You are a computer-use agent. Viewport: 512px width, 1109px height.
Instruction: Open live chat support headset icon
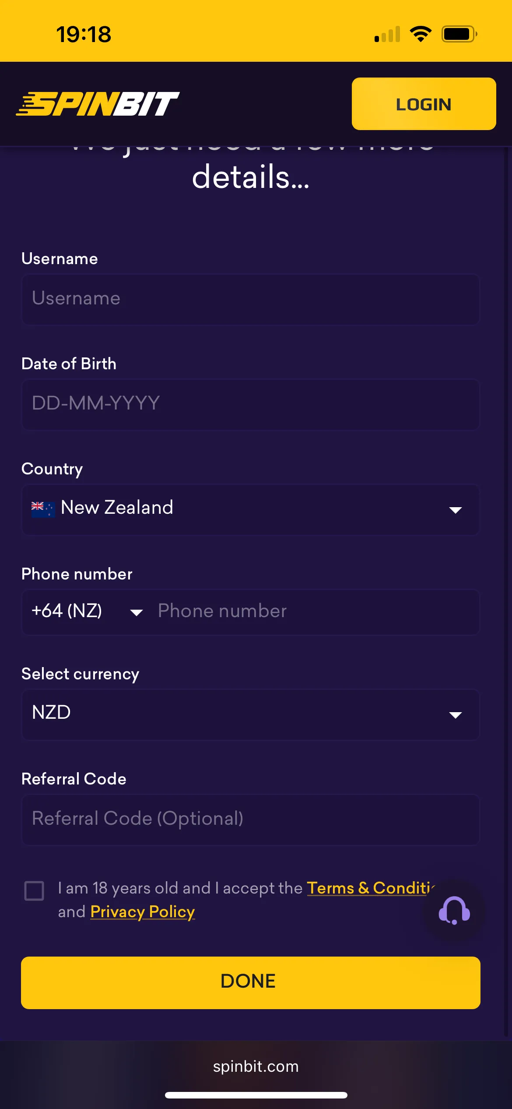click(x=454, y=910)
